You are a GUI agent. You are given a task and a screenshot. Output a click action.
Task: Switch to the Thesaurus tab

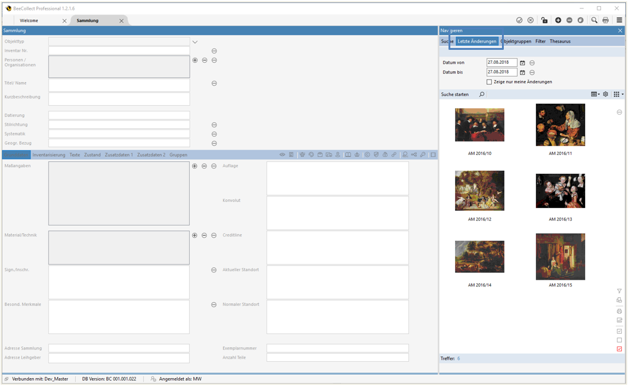coord(560,41)
